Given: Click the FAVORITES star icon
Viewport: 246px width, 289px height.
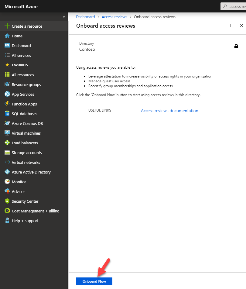Looking at the screenshot, I should coord(7,65).
